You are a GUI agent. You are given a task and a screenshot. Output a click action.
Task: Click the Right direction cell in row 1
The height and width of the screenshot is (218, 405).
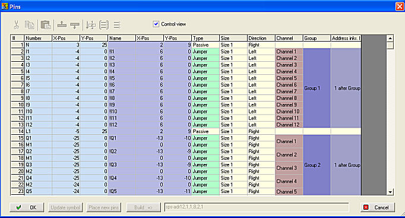[261, 45]
